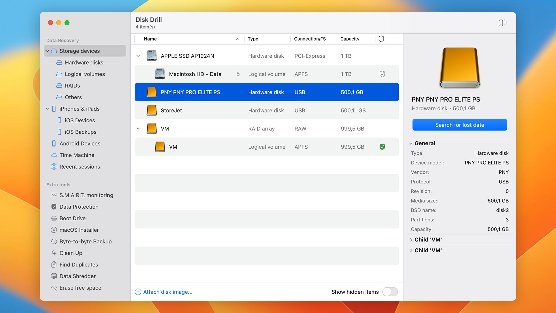Click RAID array type cell
Viewport: 556px width, 313px height.
[261, 129]
